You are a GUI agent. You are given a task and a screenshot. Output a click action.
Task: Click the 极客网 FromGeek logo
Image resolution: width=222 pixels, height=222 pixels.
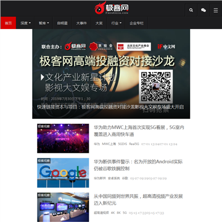[112, 8]
